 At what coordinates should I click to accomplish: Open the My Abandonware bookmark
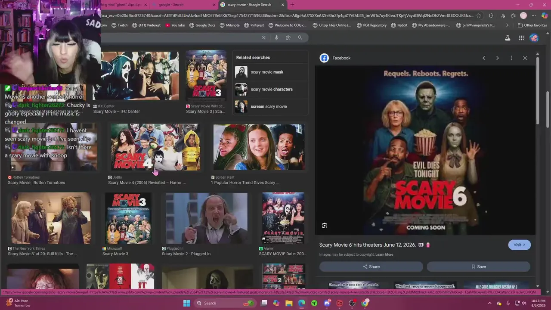[x=431, y=25]
